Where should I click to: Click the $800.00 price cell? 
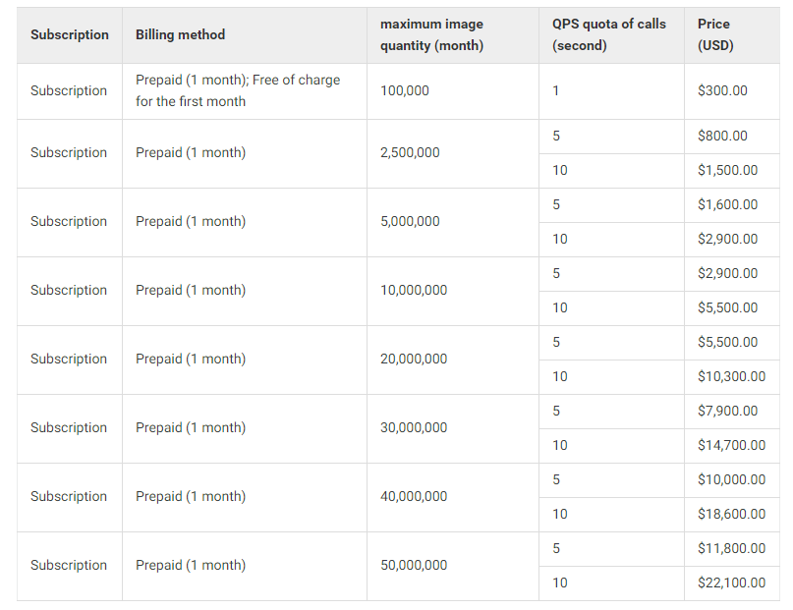[x=722, y=136]
